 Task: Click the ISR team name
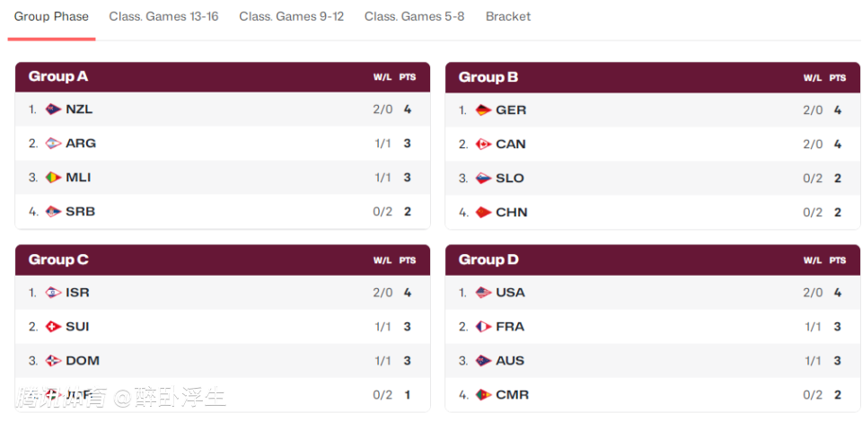[77, 293]
